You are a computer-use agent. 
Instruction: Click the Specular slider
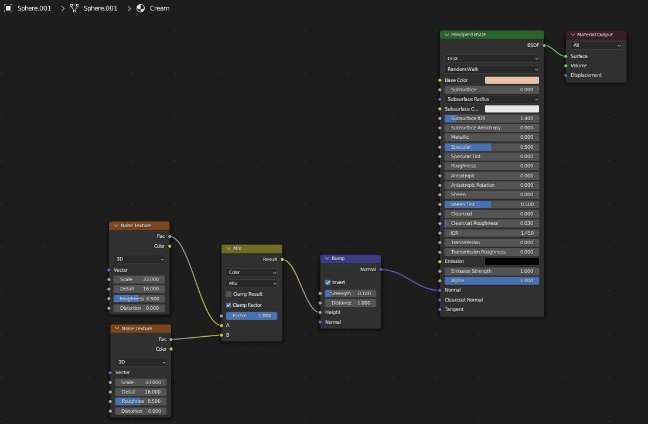(492, 147)
